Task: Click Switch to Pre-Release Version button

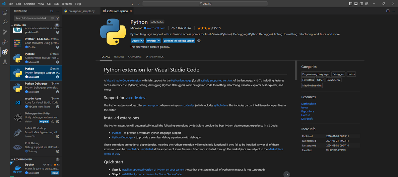Action: [x=179, y=41]
